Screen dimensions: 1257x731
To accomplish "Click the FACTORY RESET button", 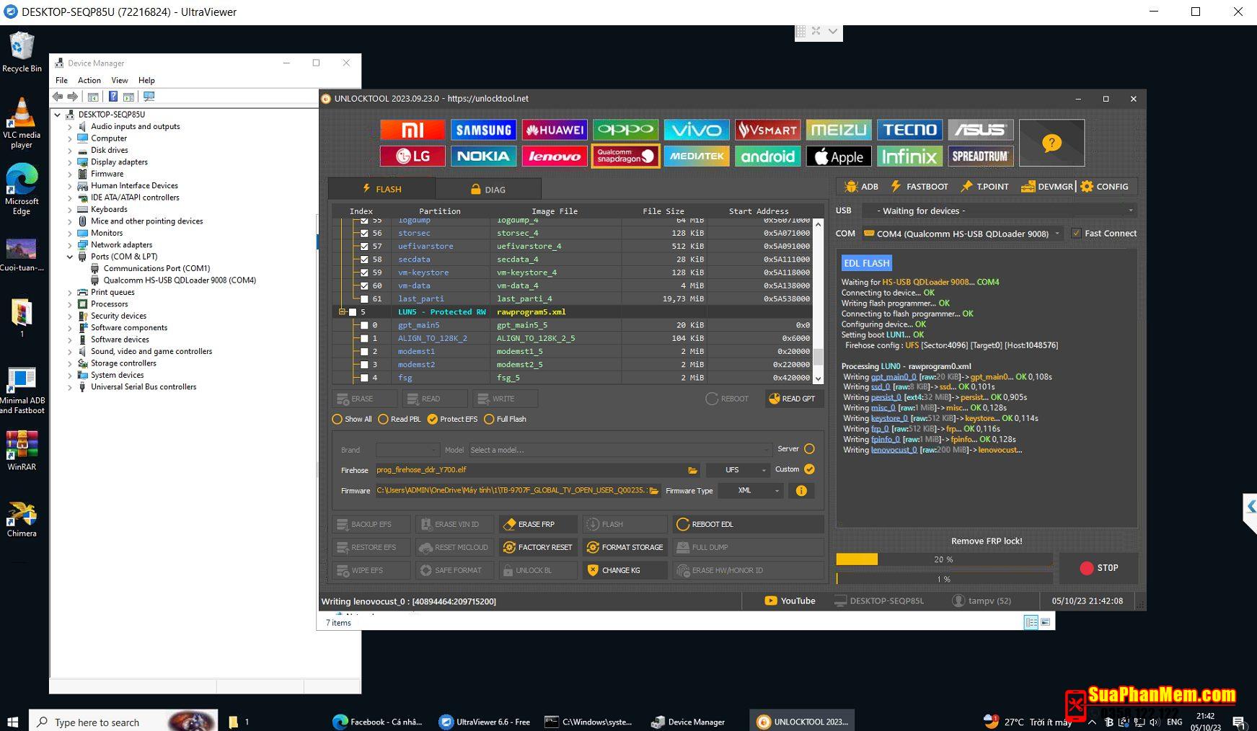I will (x=538, y=547).
